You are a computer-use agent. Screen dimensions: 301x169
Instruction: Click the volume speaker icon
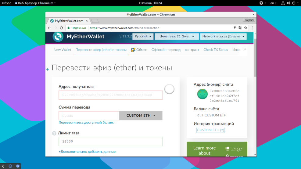(x=288, y=3)
